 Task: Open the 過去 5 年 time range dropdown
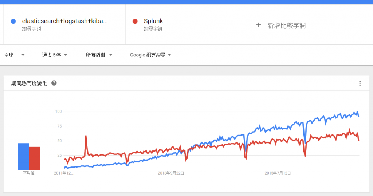[x=55, y=55]
